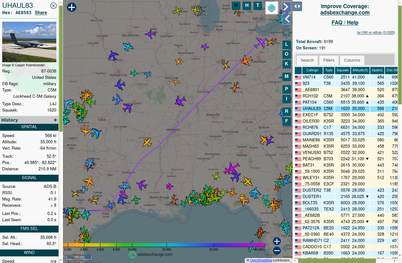Screen dimensions: 402x263
Task: Toggle the T map button
Action: (x=258, y=5)
